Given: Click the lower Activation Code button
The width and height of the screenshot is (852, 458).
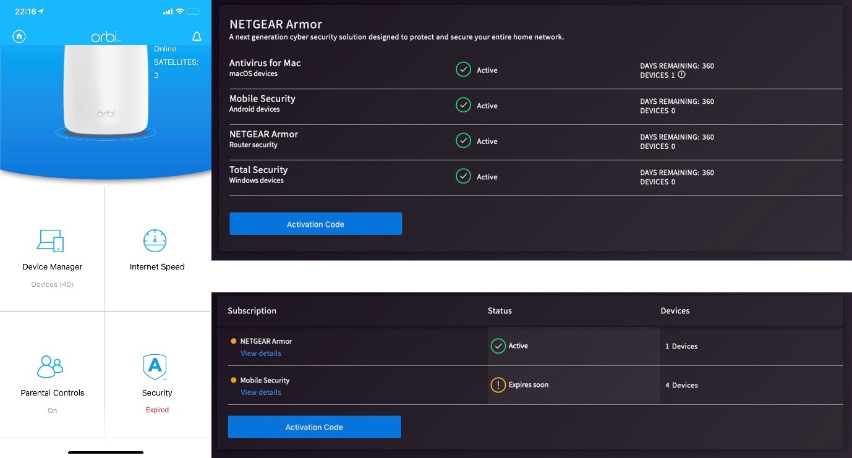Looking at the screenshot, I should pos(314,427).
